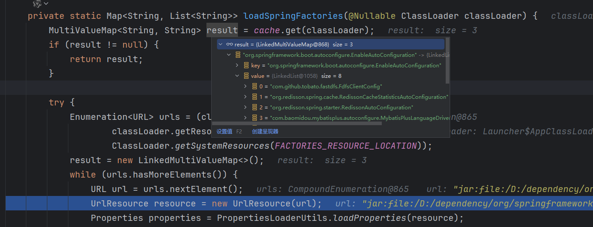Click the icon for element 0 FdfsClientConfig
Viewport: 593px width, 227px height.
tap(255, 87)
